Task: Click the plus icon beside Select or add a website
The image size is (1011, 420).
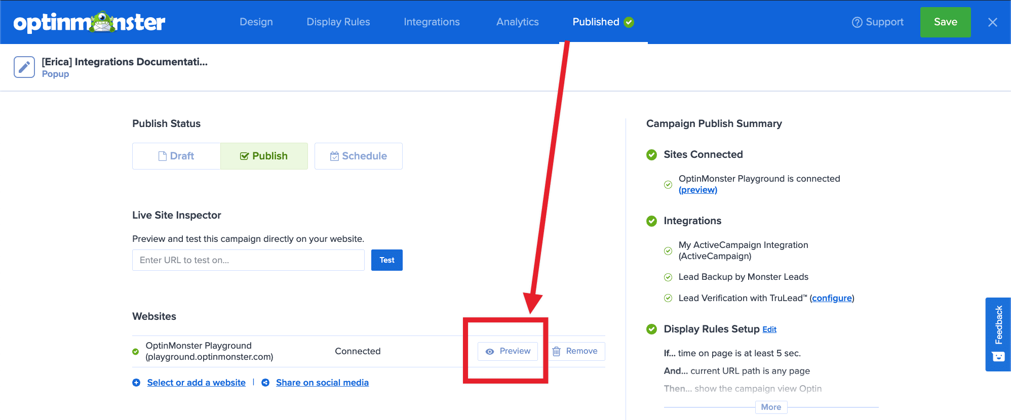Action: 136,383
